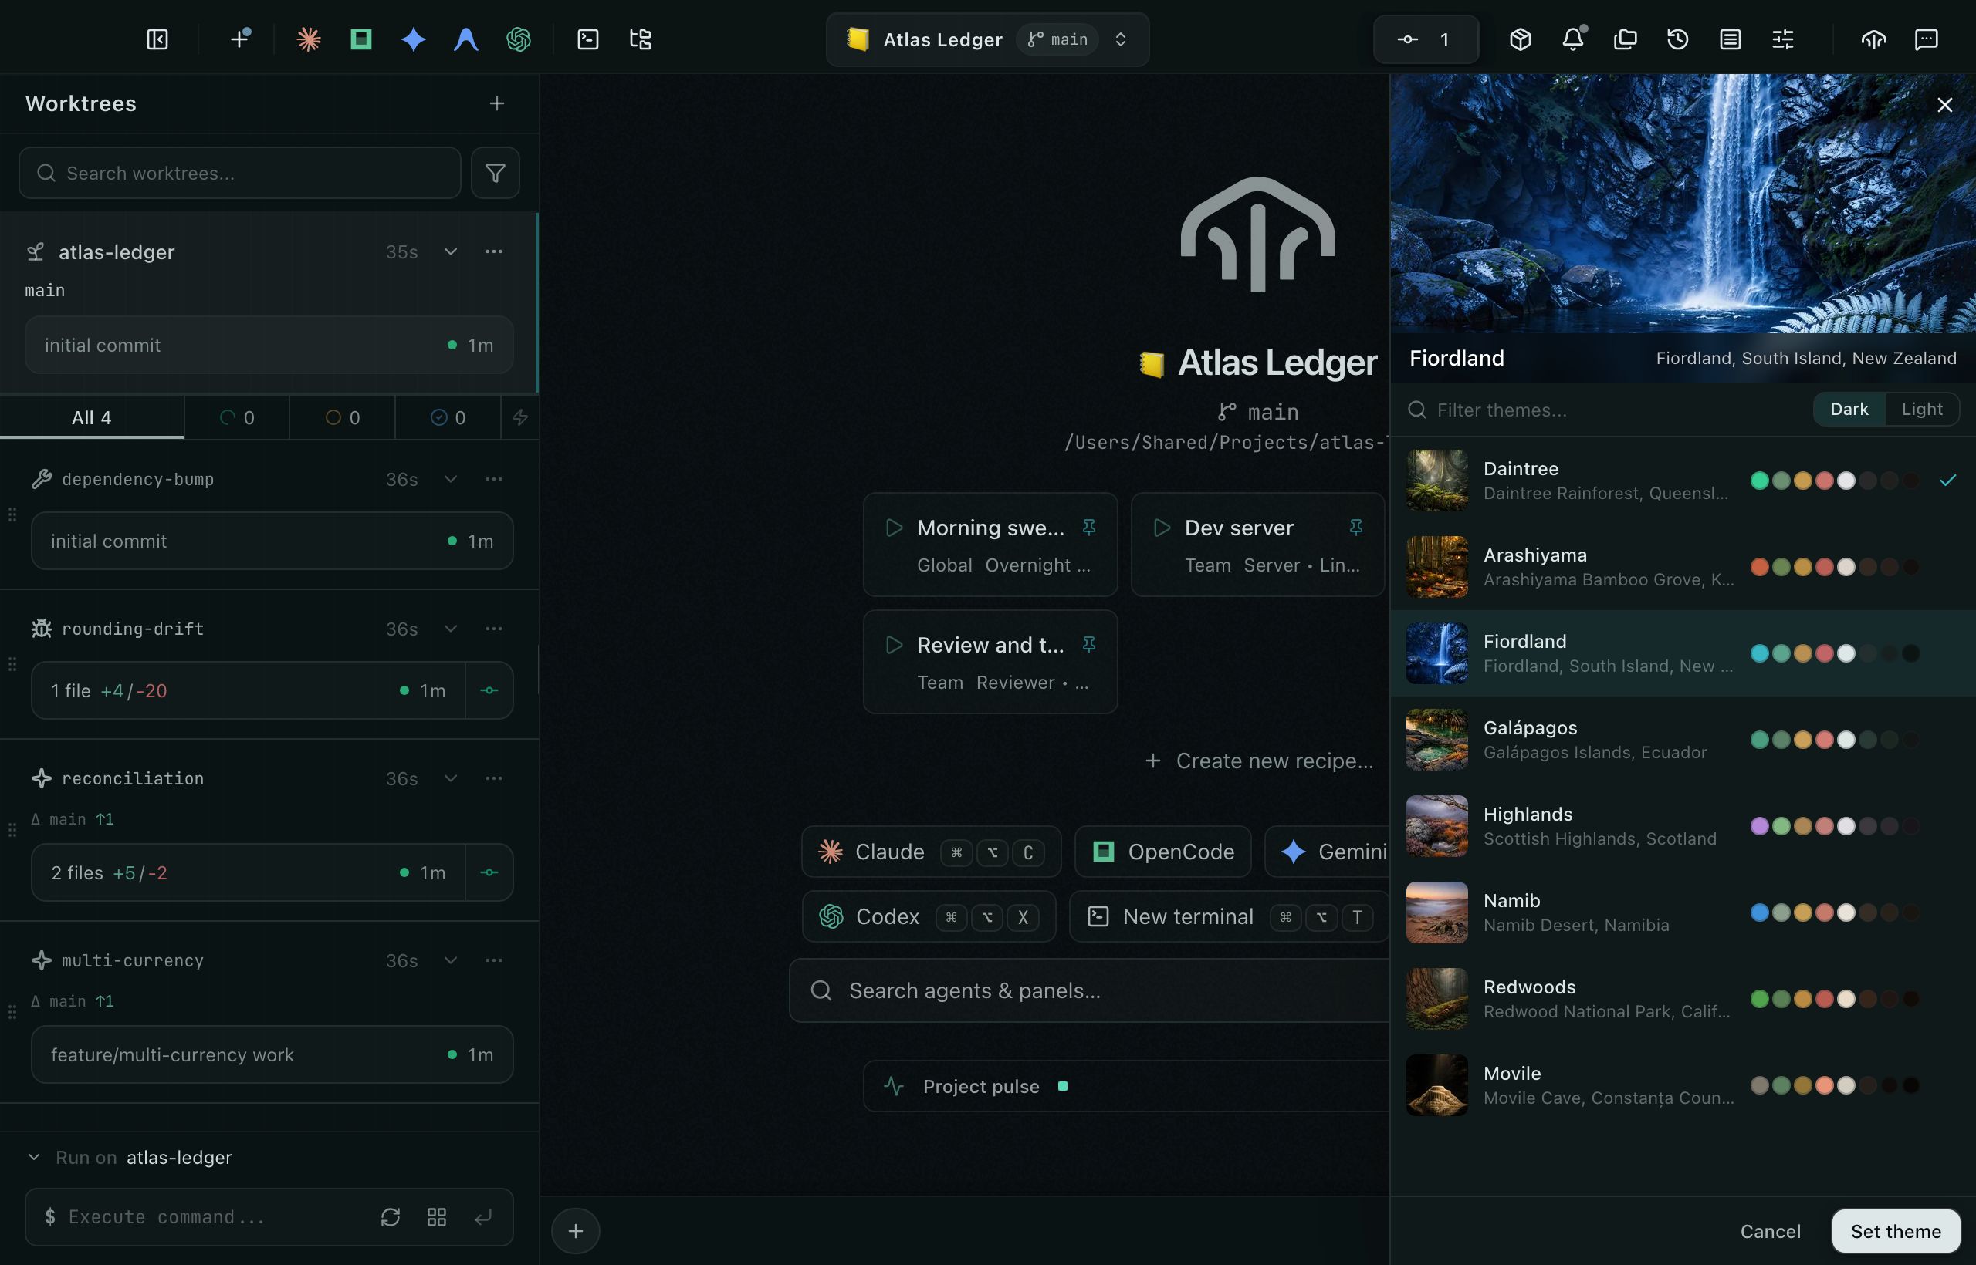The width and height of the screenshot is (1976, 1265).
Task: Click the refresh icon in command bar
Action: click(x=391, y=1216)
